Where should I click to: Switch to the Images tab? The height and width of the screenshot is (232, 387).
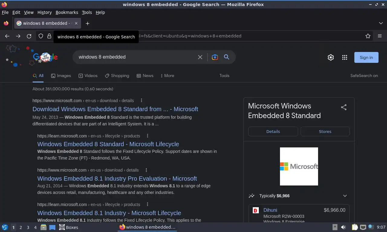click(61, 76)
